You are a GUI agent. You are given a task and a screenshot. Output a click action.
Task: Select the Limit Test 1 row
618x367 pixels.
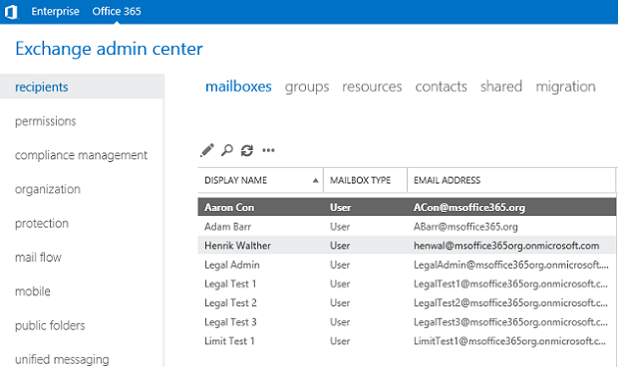tap(407, 341)
